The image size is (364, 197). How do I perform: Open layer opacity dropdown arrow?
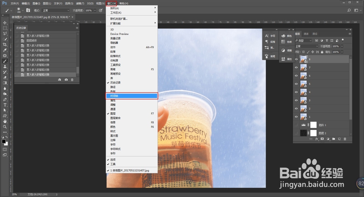point(342,46)
